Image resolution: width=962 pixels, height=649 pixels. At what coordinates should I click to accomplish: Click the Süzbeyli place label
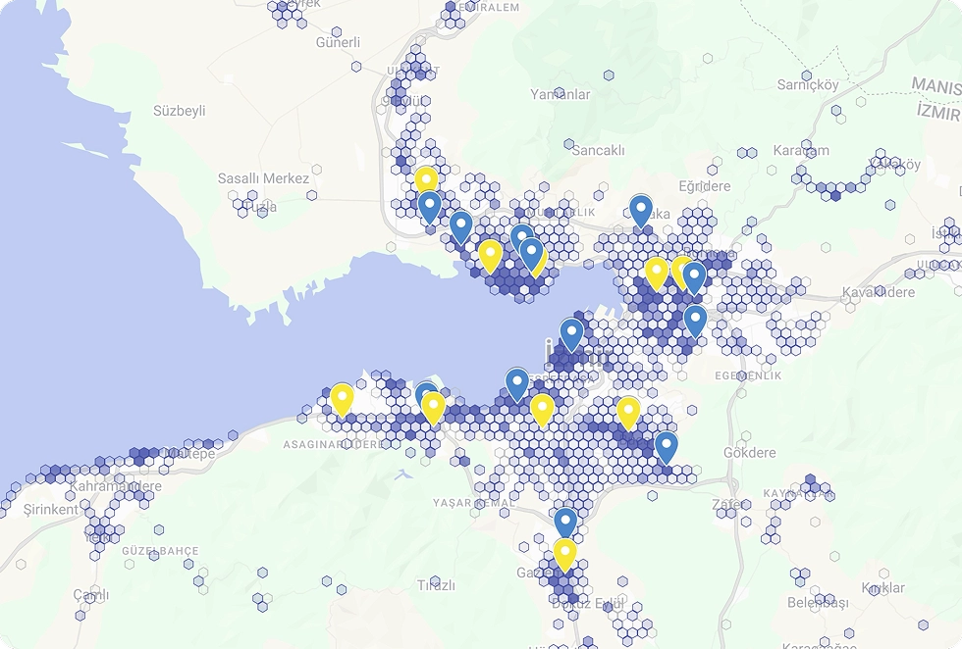point(180,111)
